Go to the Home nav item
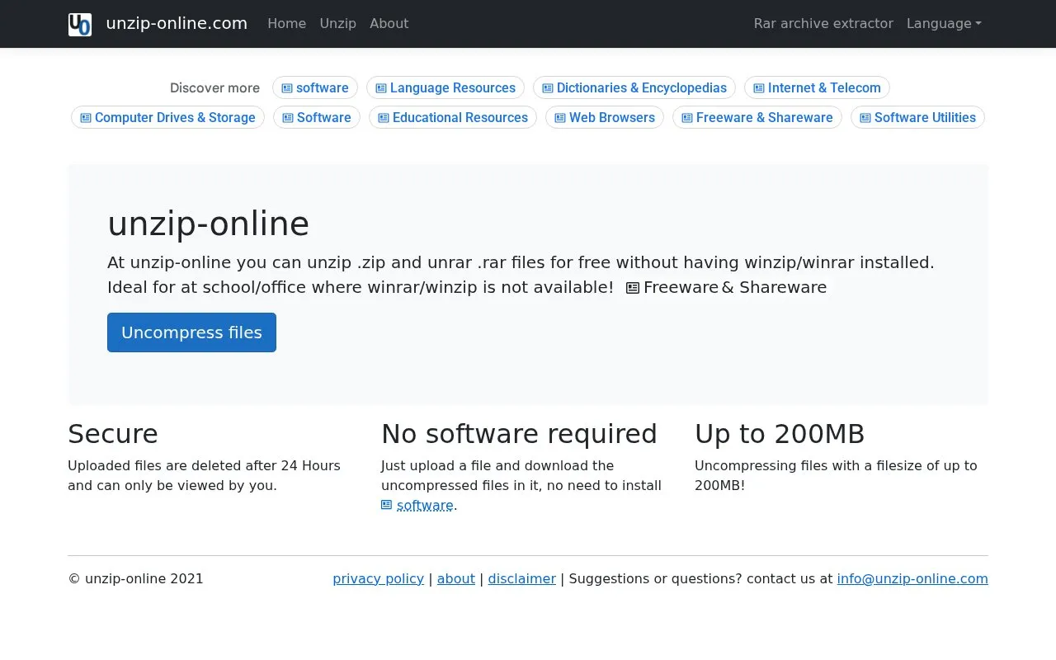The width and height of the screenshot is (1056, 660). (286, 23)
